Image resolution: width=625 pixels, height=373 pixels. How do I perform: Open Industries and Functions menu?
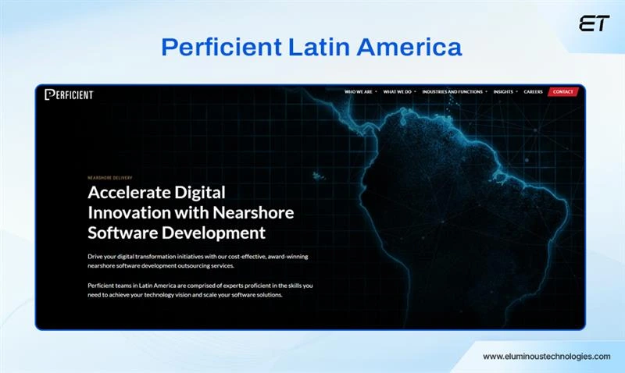[x=452, y=92]
